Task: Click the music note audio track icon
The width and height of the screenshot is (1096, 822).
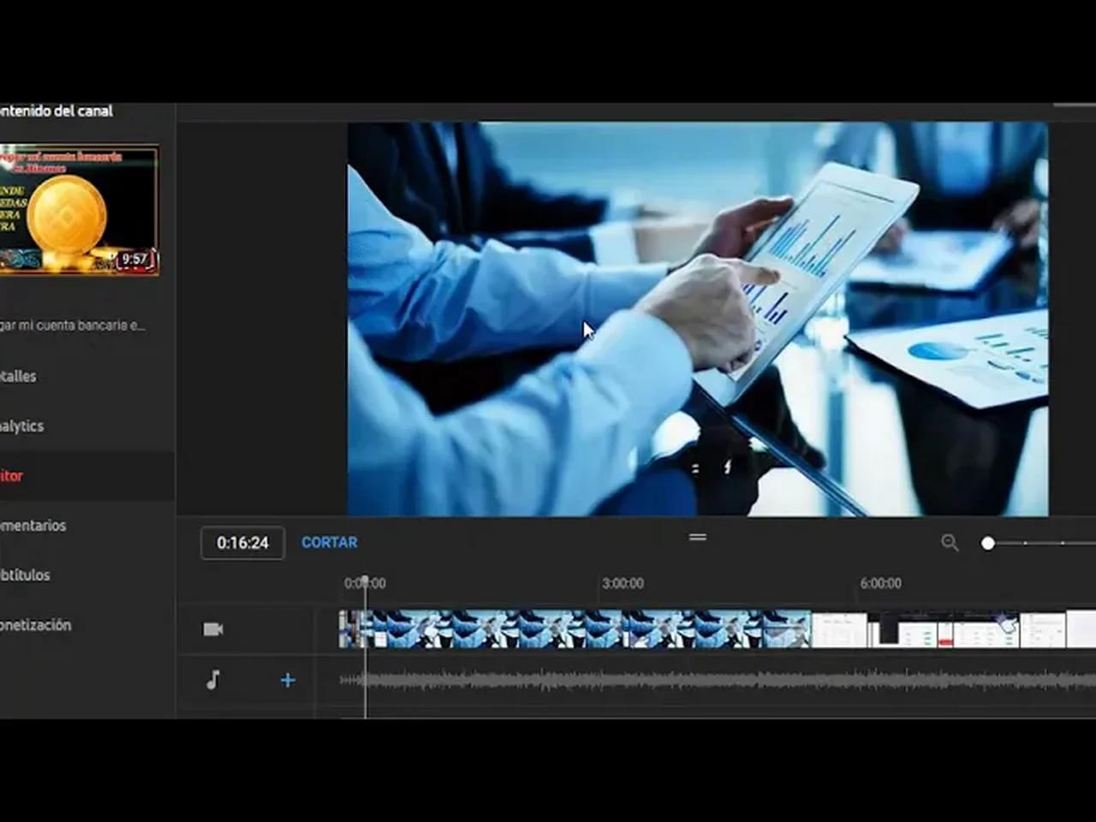Action: point(212,680)
